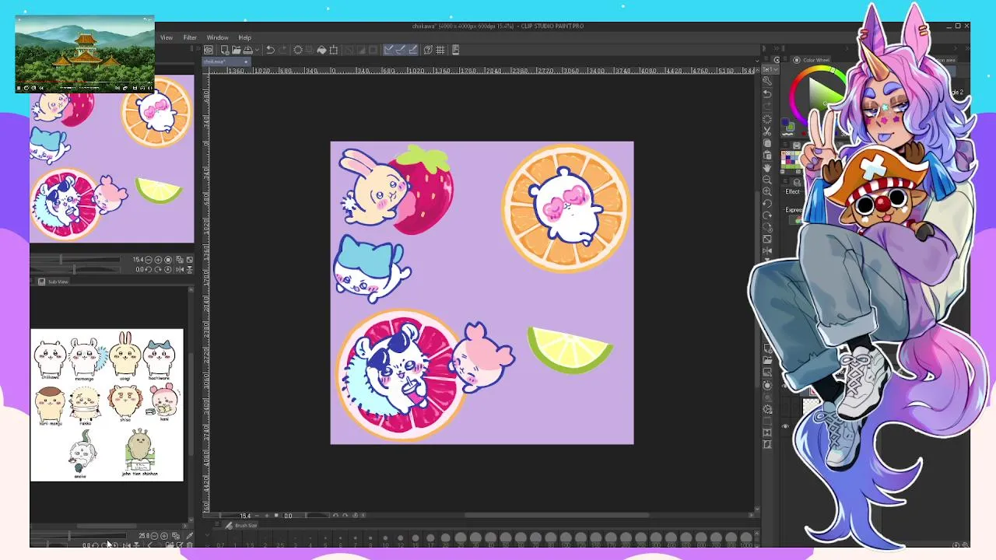Toggle Flip Horizontal in Navigator
Screen dimensions: 996x560
point(180,269)
